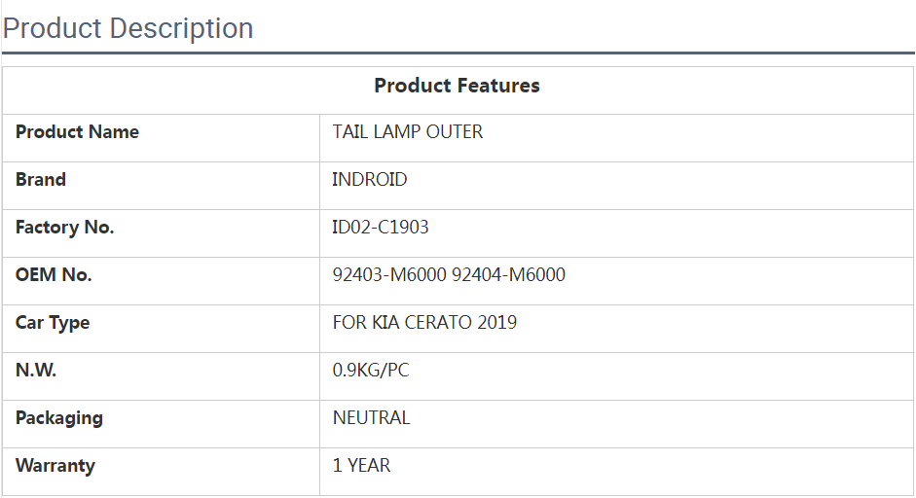916x498 pixels.
Task: Click the NEUTRAL packaging value
Action: click(371, 418)
